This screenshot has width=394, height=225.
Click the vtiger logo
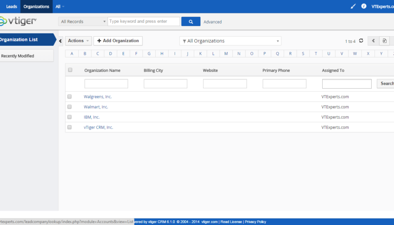click(x=18, y=21)
